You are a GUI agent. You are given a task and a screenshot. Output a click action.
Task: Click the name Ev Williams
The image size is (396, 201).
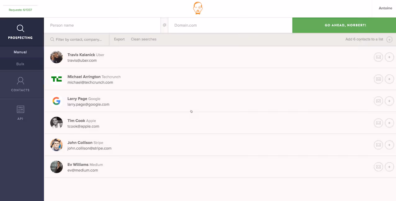78,165
